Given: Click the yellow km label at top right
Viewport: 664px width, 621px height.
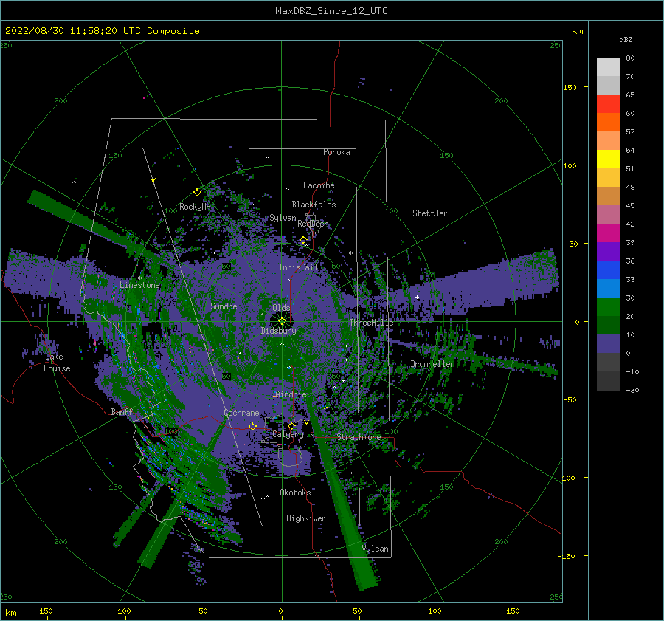Looking at the screenshot, I should pos(577,31).
